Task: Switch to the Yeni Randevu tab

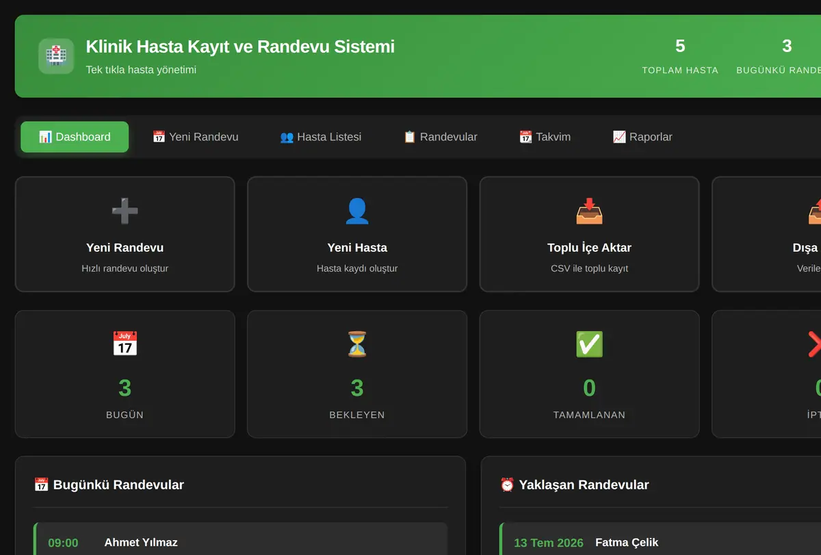Action: point(196,137)
